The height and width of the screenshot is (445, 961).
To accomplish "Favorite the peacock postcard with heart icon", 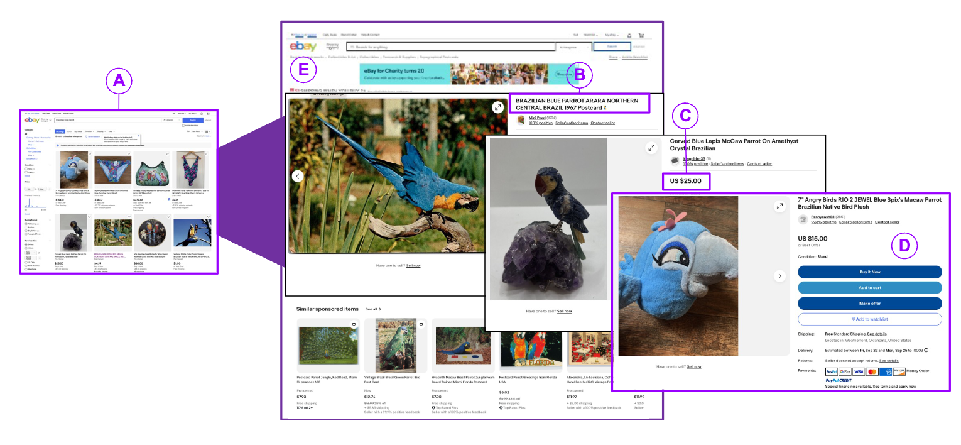I will coord(354,325).
